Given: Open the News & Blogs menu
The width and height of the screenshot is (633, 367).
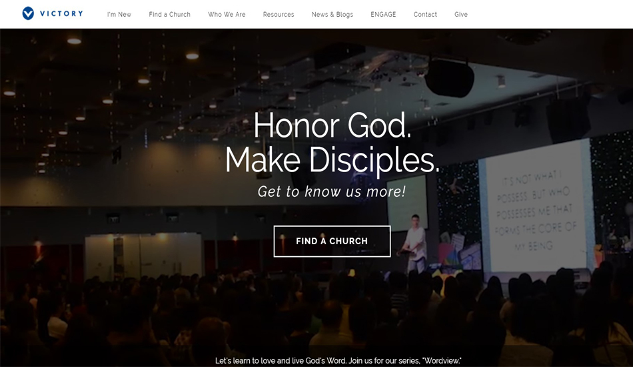Looking at the screenshot, I should coord(332,14).
